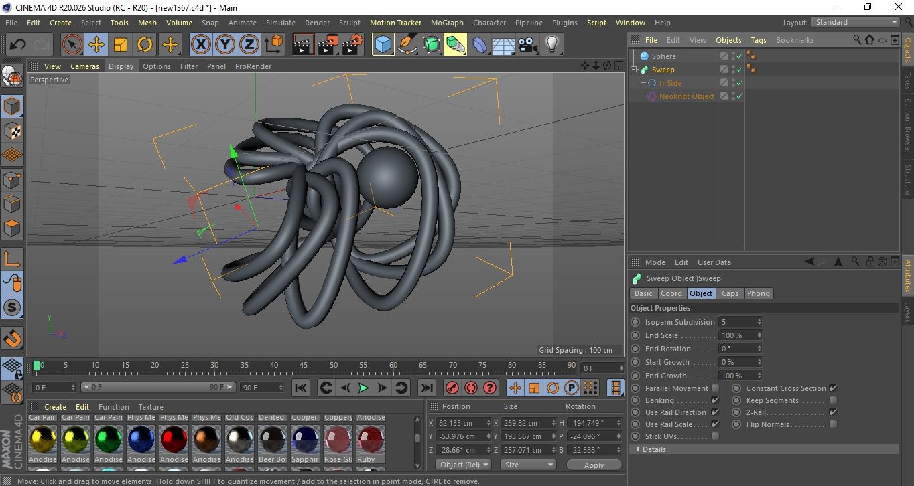The image size is (914, 486).
Task: Click the Deformer bend icon
Action: 480,45
